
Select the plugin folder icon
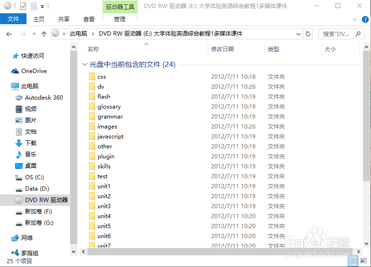(92, 157)
